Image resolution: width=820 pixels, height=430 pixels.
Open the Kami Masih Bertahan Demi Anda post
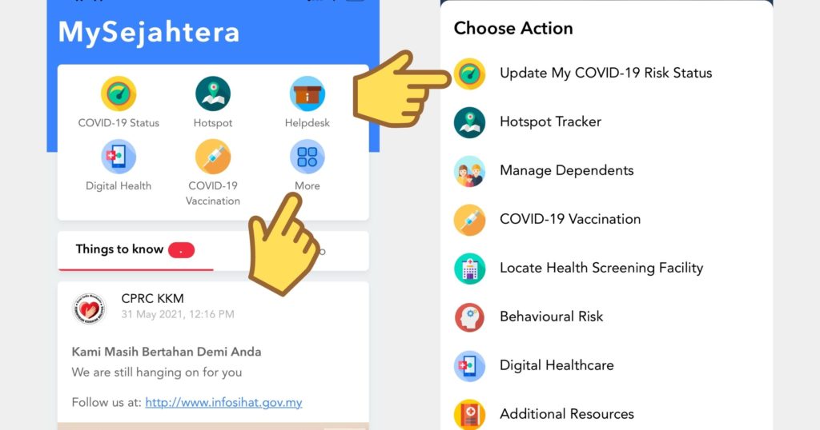(167, 352)
